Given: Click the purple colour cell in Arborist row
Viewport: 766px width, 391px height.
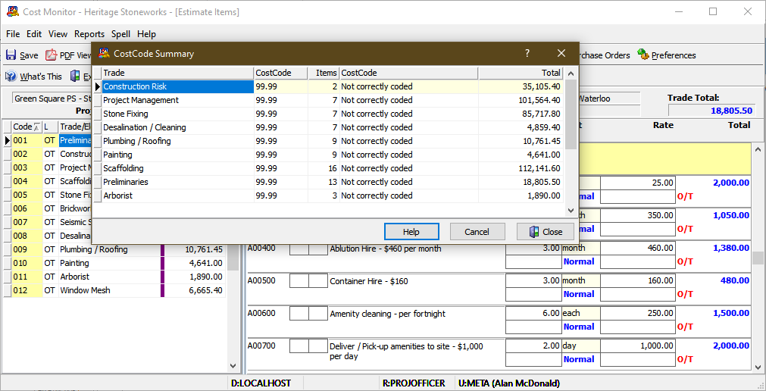Looking at the screenshot, I should [x=163, y=277].
